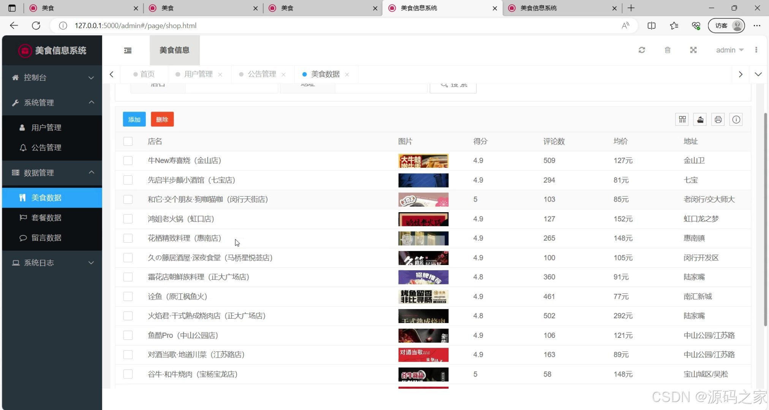Viewport: 769px width, 410px height.
Task: Click the vertical page scrollbar
Action: (765, 220)
